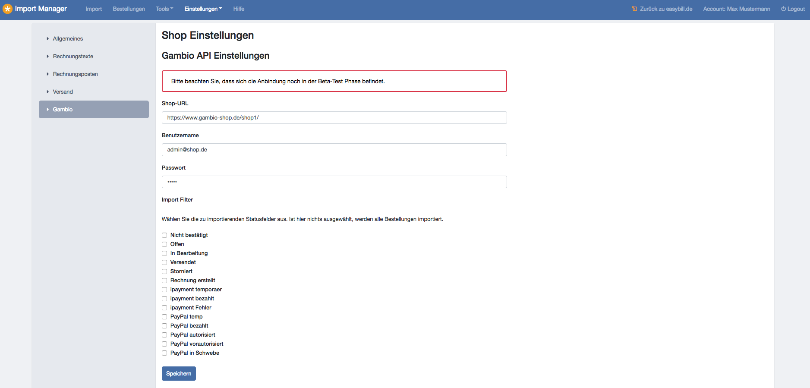Open the Account: Max Mustermann link
The width and height of the screenshot is (810, 388).
point(736,9)
